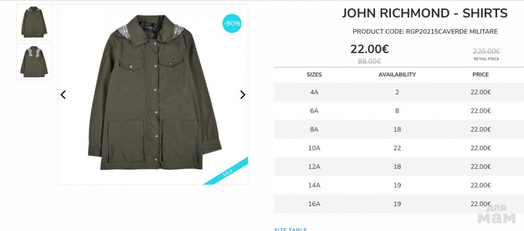
Task: Open the main jacket product image
Action: (x=153, y=94)
